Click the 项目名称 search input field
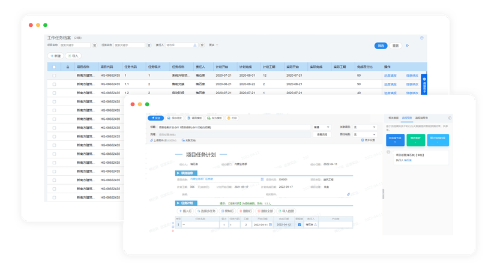 point(75,46)
